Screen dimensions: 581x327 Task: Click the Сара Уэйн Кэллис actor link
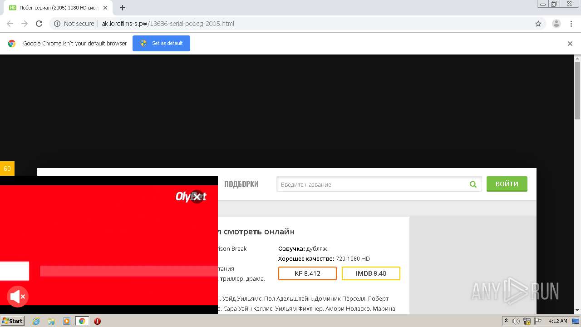pyautogui.click(x=249, y=308)
